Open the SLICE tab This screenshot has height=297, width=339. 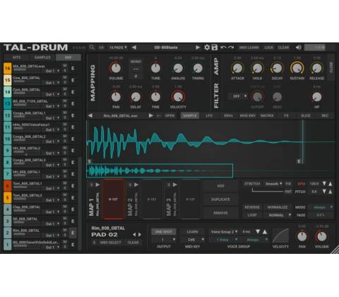tap(306, 116)
